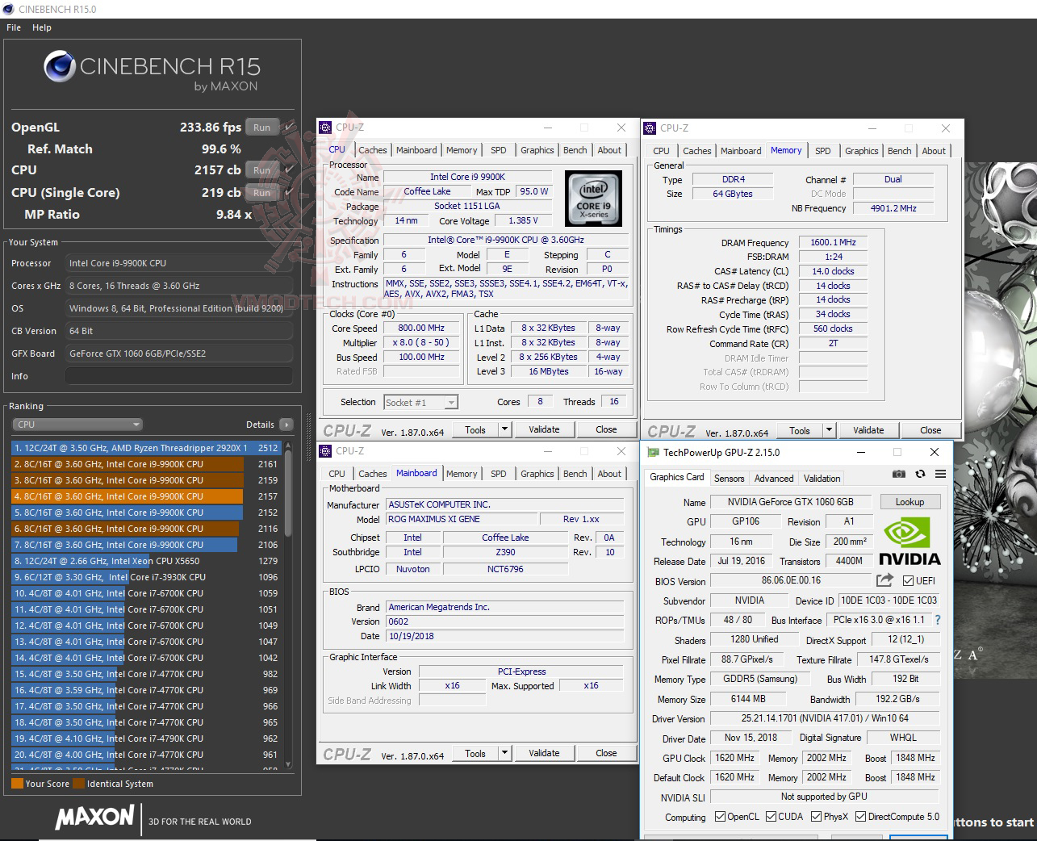Viewport: 1037px width, 841px height.
Task: Click the PCIe bus interface question mark
Action: pos(937,620)
